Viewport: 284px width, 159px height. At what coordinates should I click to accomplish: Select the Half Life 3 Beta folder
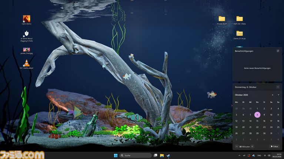coord(240,20)
